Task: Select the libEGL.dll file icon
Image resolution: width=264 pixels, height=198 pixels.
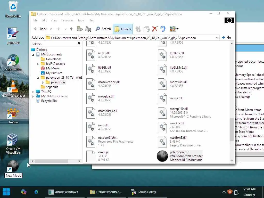Action: tap(91, 70)
